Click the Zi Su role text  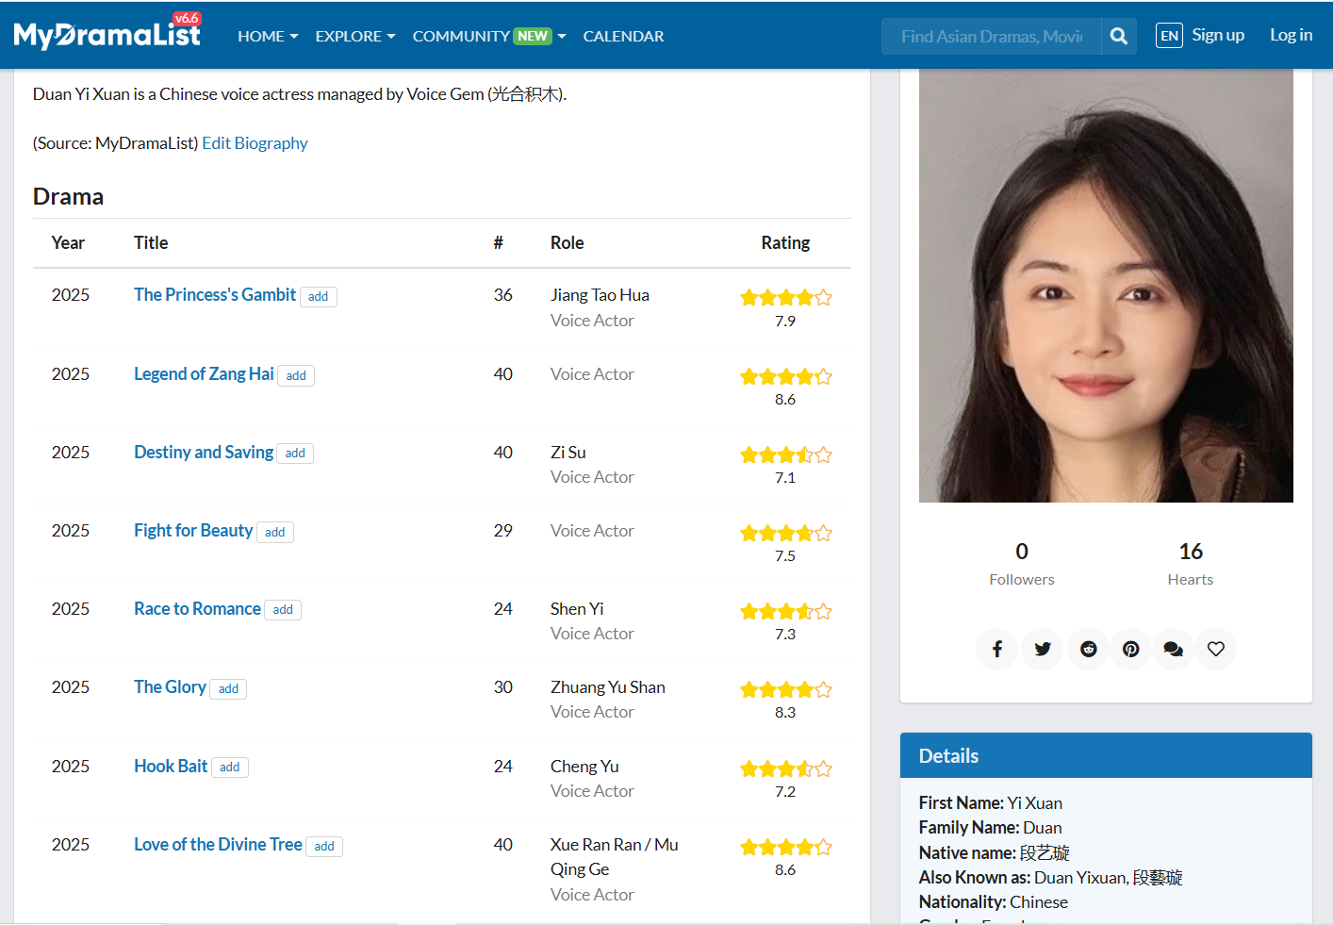coord(568,453)
